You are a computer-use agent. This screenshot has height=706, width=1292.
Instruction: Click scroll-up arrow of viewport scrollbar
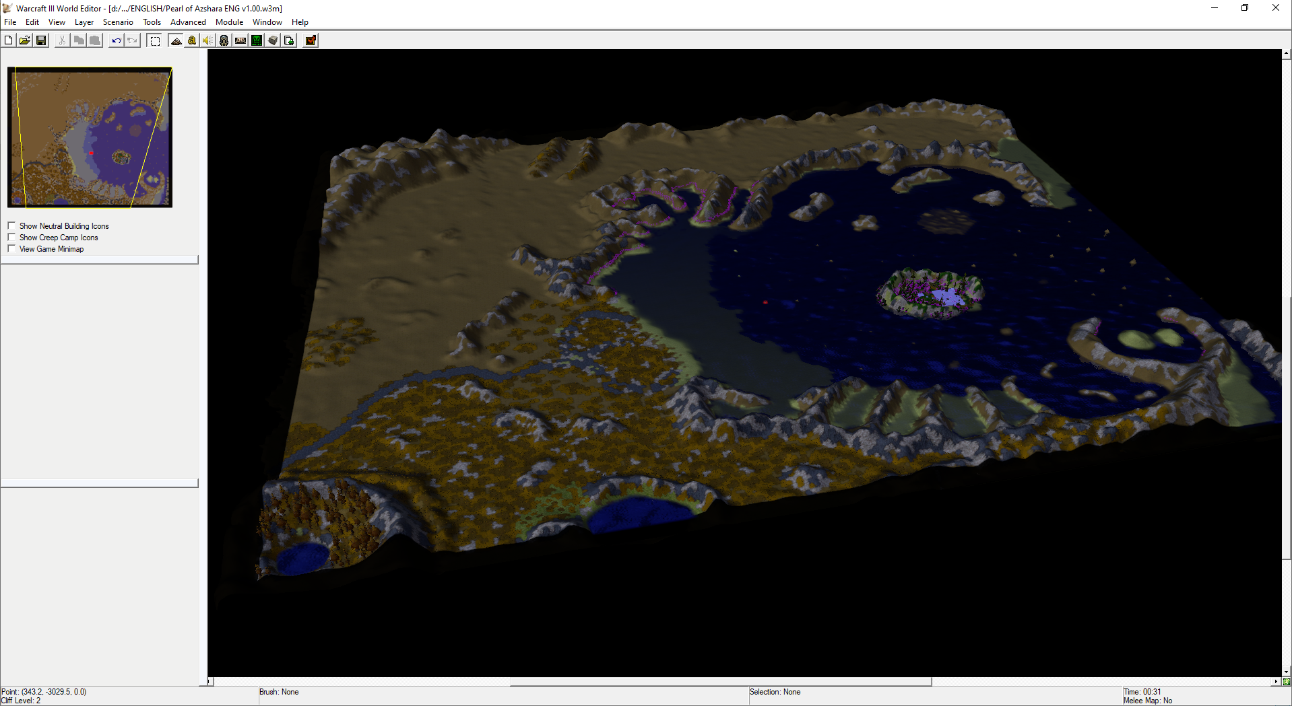pyautogui.click(x=1287, y=53)
